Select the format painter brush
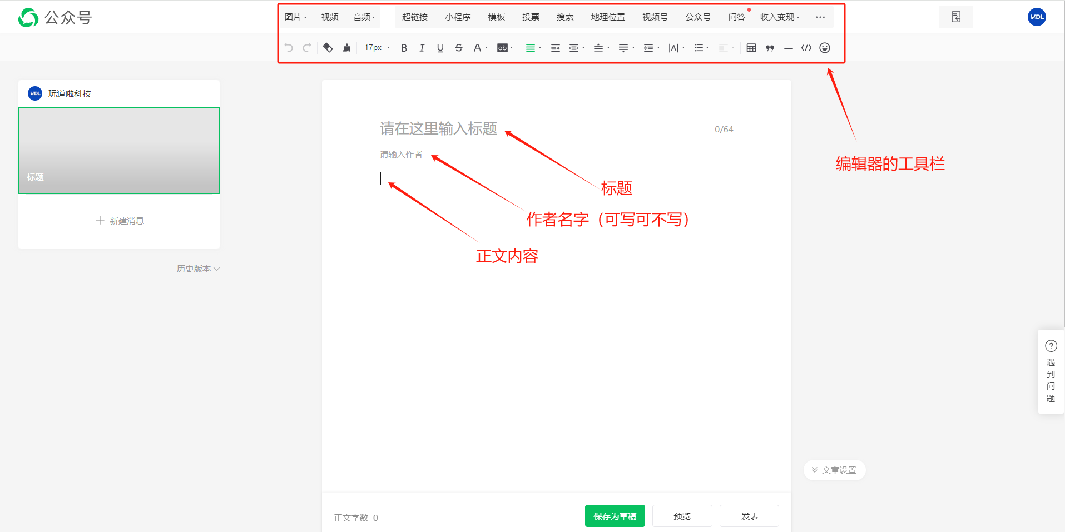 tap(346, 48)
